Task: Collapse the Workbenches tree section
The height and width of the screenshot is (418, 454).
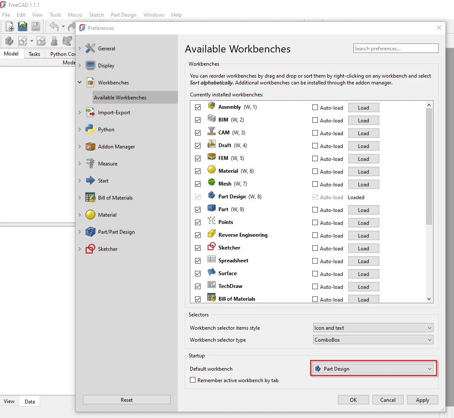Action: (80, 82)
